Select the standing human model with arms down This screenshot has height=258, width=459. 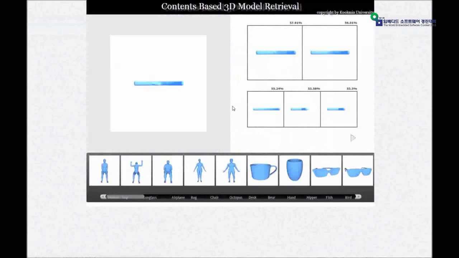pos(104,171)
